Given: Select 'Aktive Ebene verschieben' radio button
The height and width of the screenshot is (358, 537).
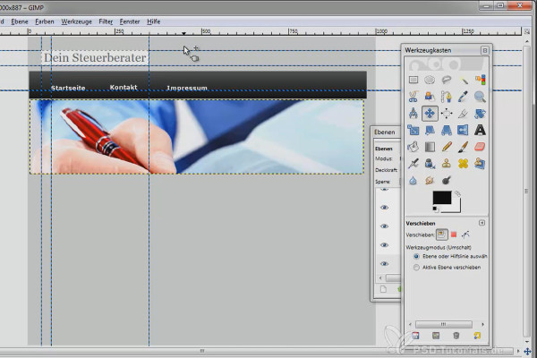Looking at the screenshot, I should tap(417, 267).
